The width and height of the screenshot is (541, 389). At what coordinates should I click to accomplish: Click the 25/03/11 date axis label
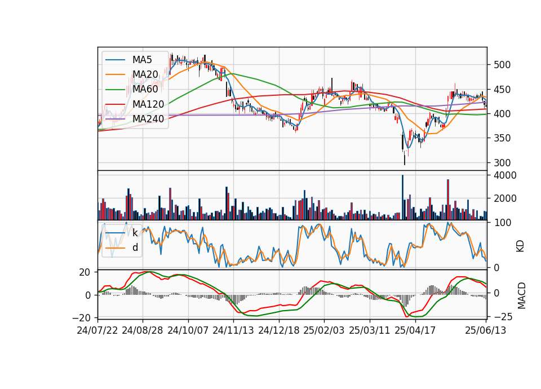click(370, 330)
